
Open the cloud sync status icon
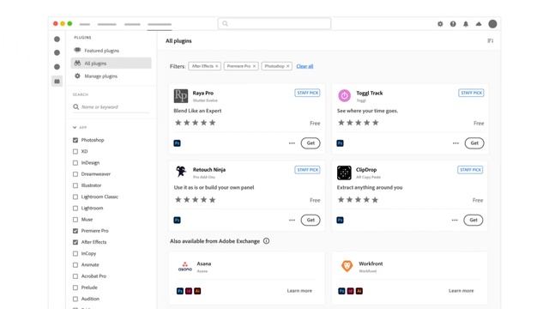point(479,24)
